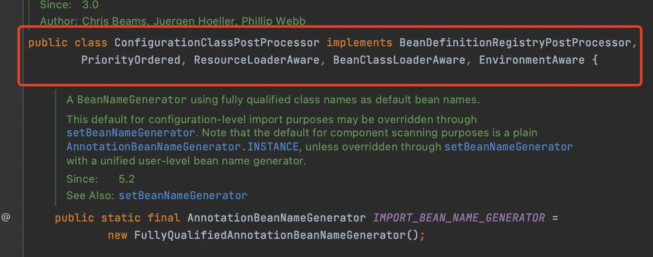Follow the AnnotationBeanNameGenerator.INSTANCE doc link
Screen dimensions: 653x257
(183, 147)
